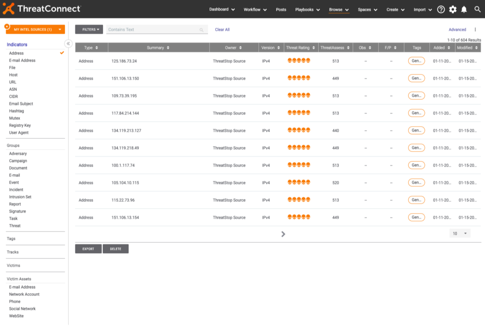
Task: Open row with summary 134.119.213.127
Action: pyautogui.click(x=278, y=130)
